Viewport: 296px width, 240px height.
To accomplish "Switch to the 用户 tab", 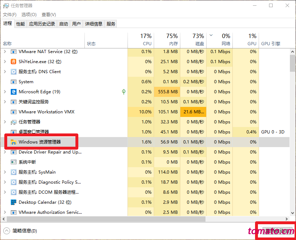I will point(76,24).
